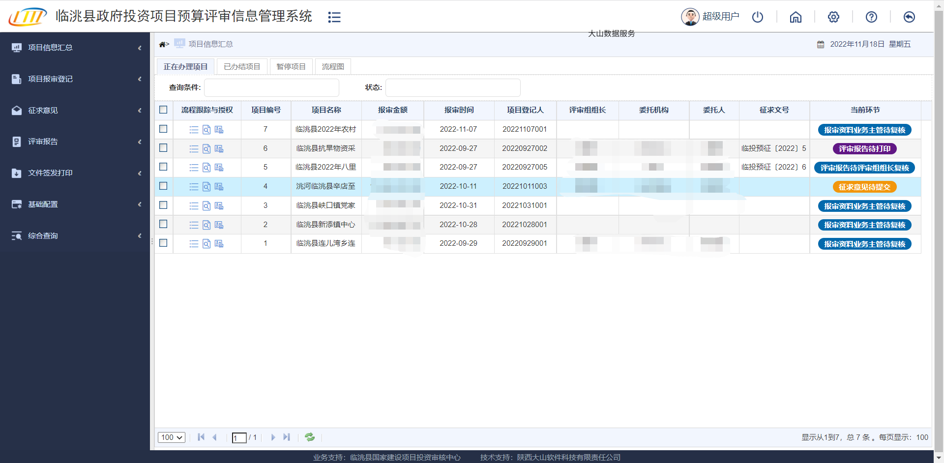
Task: Open the settings gear icon
Action: pyautogui.click(x=833, y=17)
